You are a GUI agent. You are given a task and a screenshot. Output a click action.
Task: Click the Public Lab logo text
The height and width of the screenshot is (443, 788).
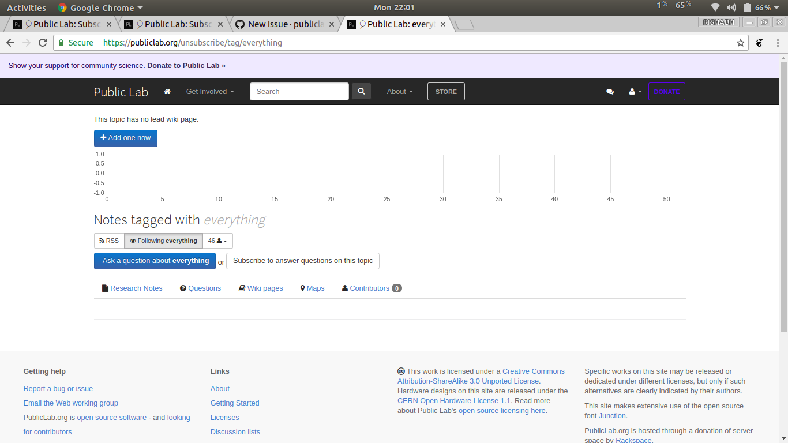[x=121, y=92]
